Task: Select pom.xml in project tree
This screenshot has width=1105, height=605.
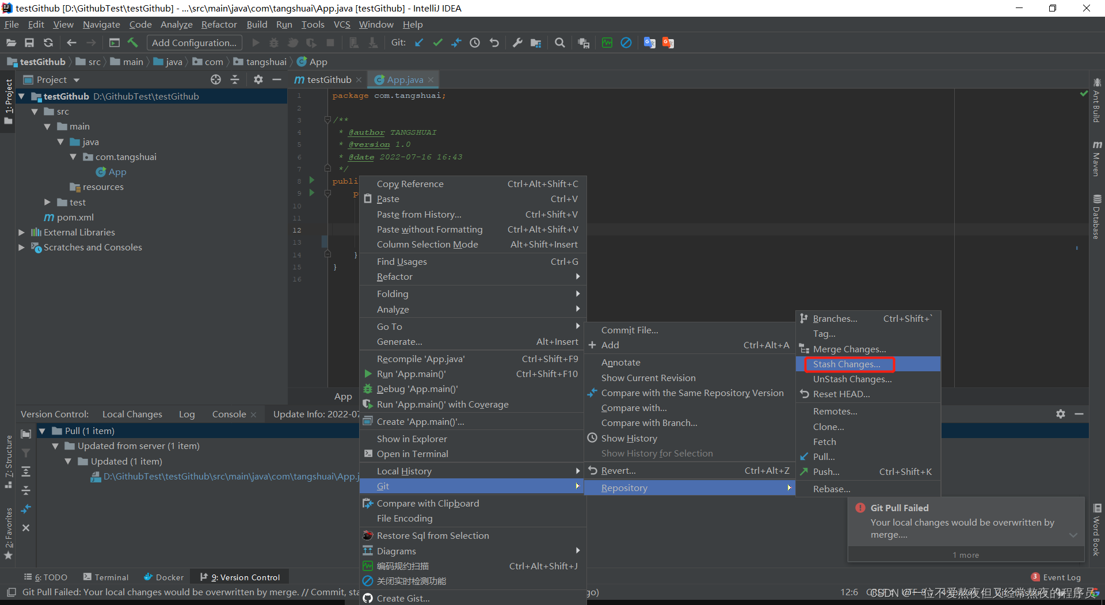Action: (75, 217)
